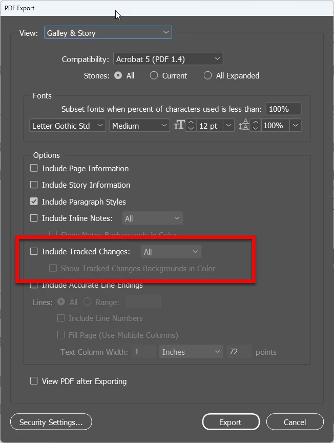Image resolution: width=334 pixels, height=443 pixels.
Task: Click the Cancel button
Action: 295,422
